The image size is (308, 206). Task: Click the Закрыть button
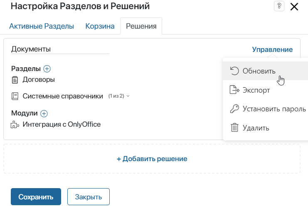click(x=89, y=197)
